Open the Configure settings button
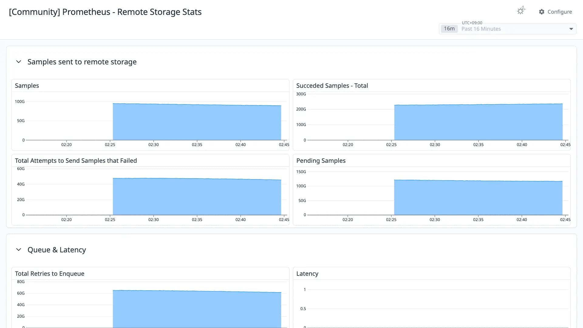Viewport: 583px width, 328px height. [555, 12]
